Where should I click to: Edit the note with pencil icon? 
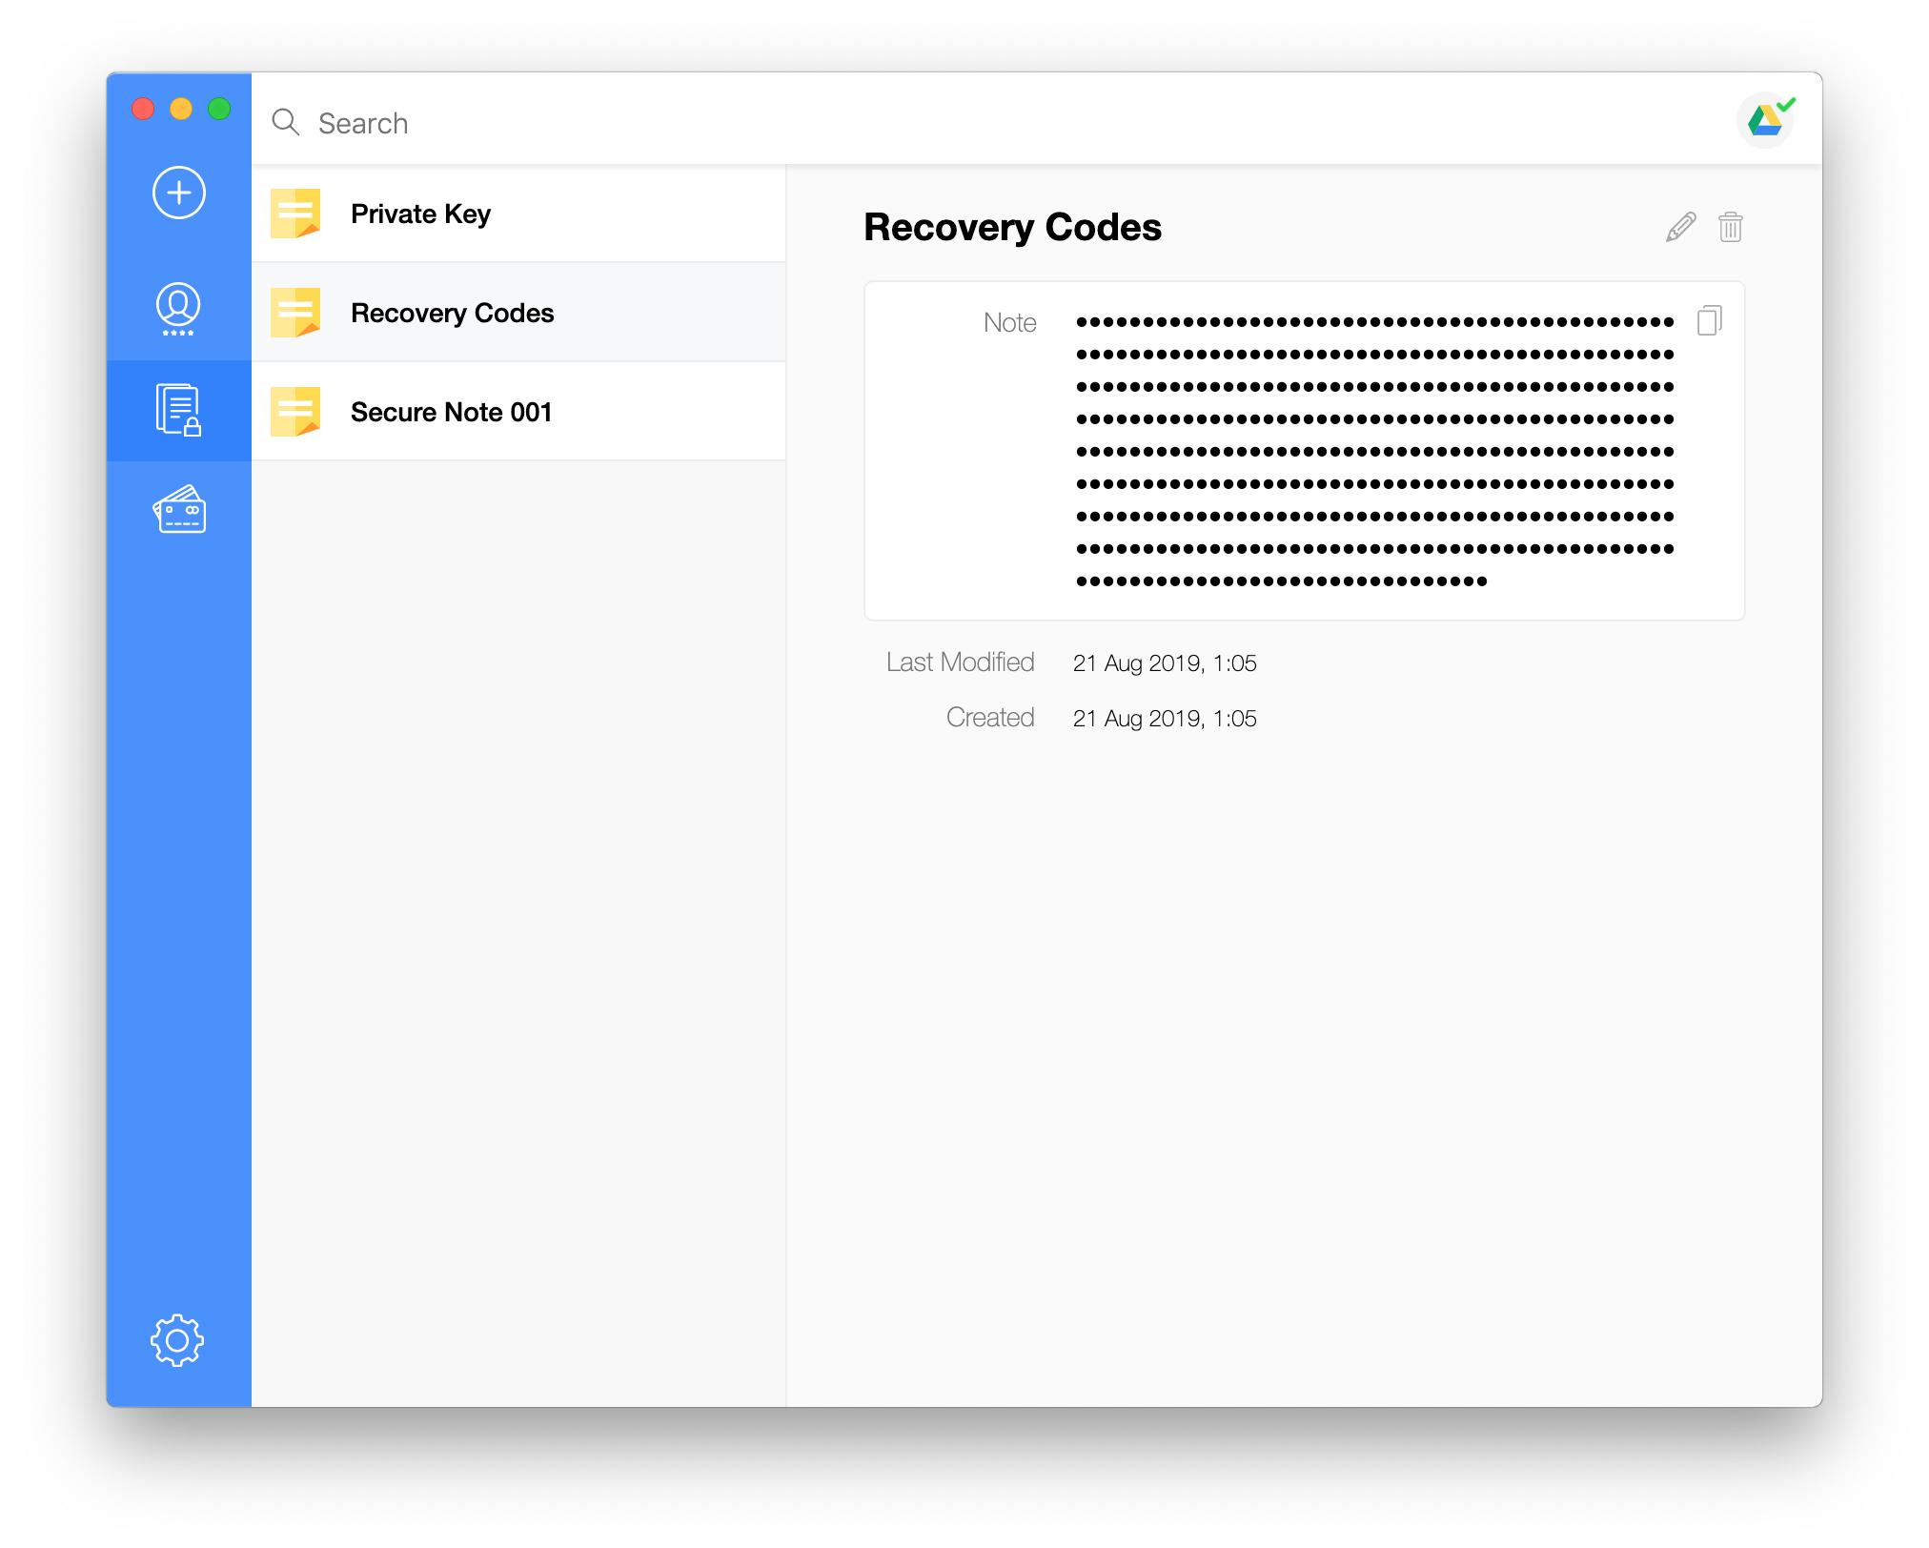(1680, 228)
